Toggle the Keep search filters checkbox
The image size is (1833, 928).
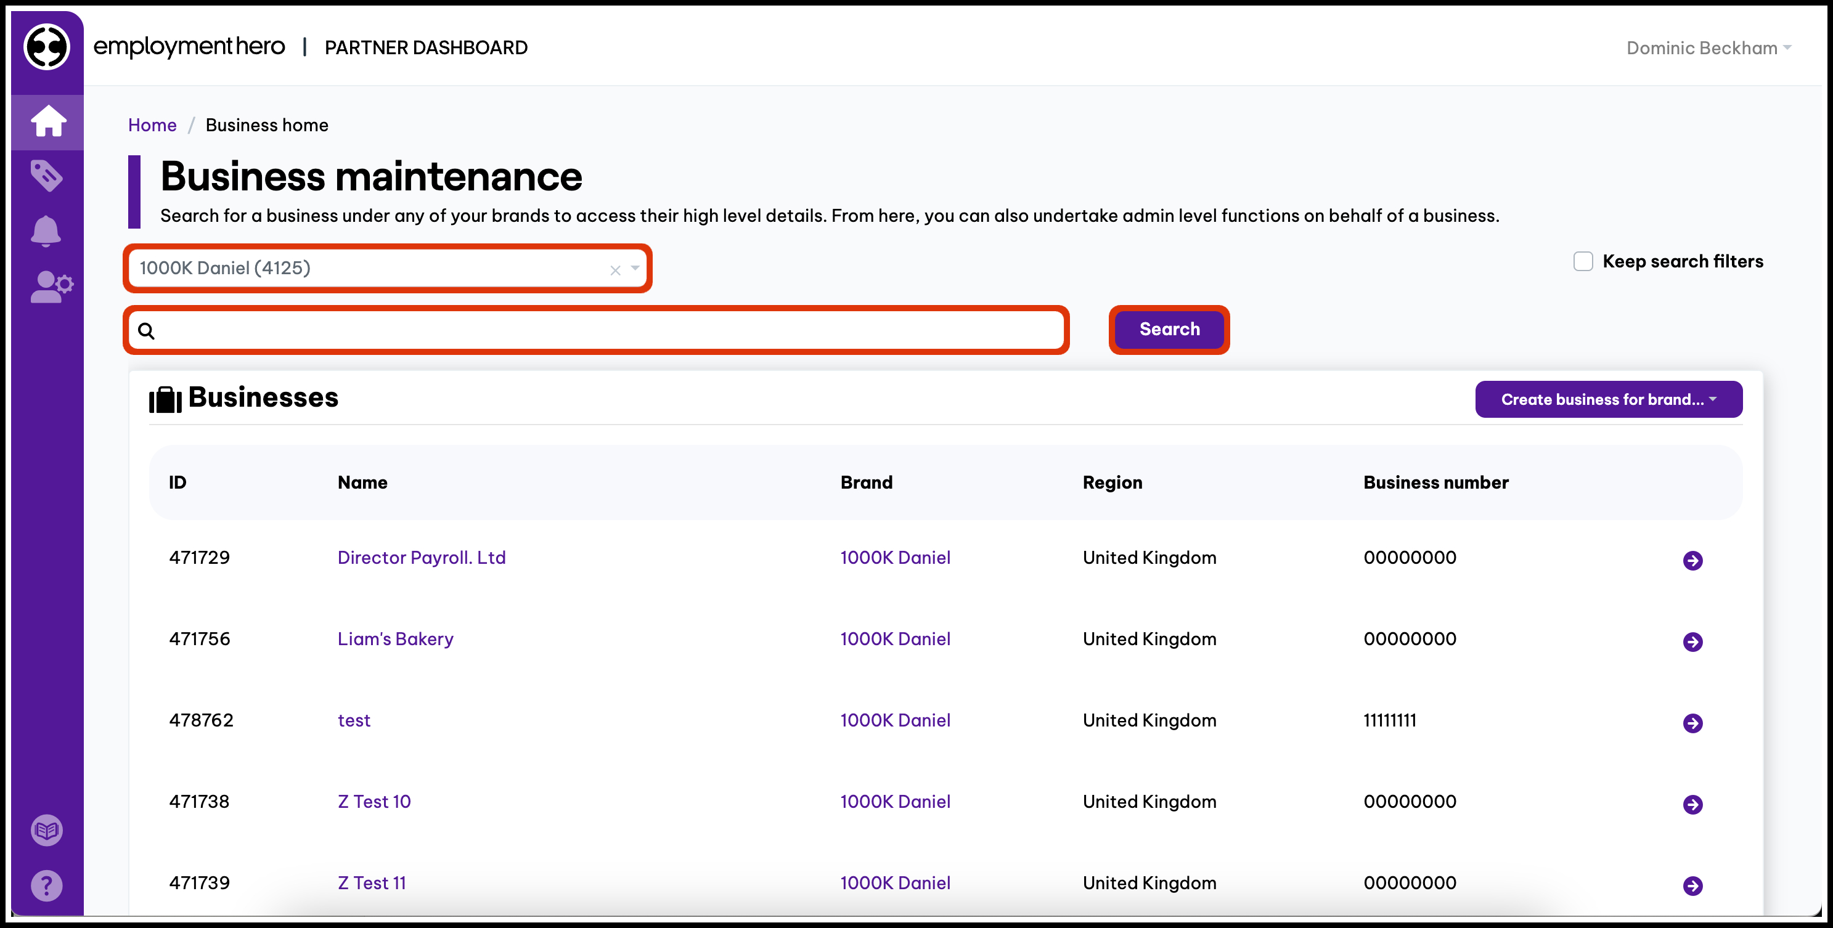pyautogui.click(x=1583, y=261)
